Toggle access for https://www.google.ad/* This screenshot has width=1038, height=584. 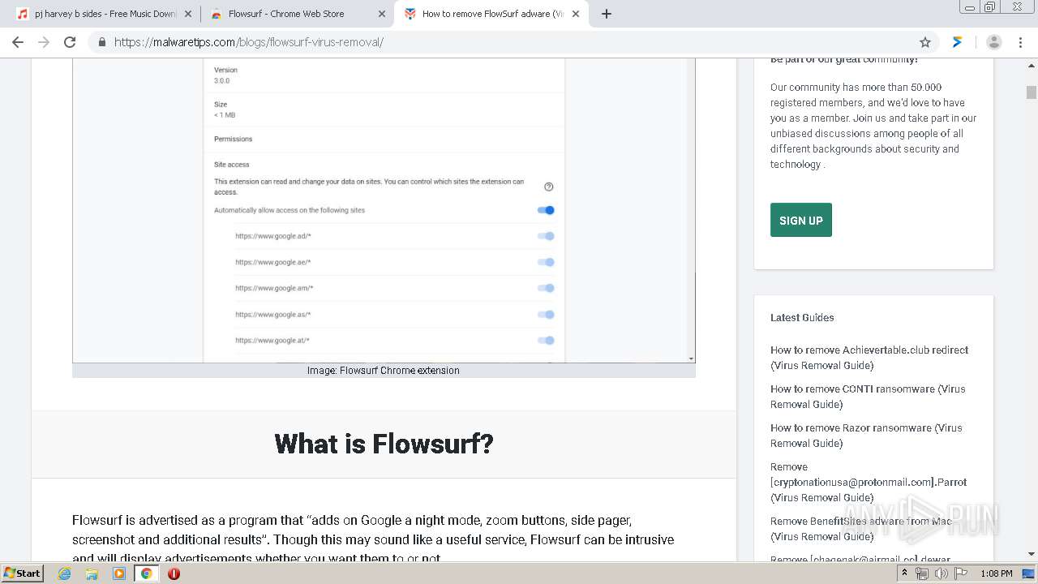(x=547, y=236)
